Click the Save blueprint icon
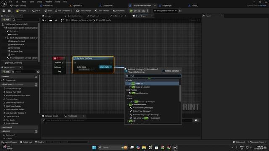The image size is (269, 151). [4, 11]
